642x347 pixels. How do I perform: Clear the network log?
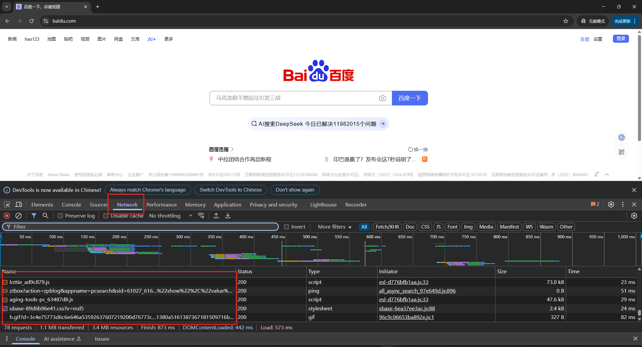pyautogui.click(x=19, y=216)
